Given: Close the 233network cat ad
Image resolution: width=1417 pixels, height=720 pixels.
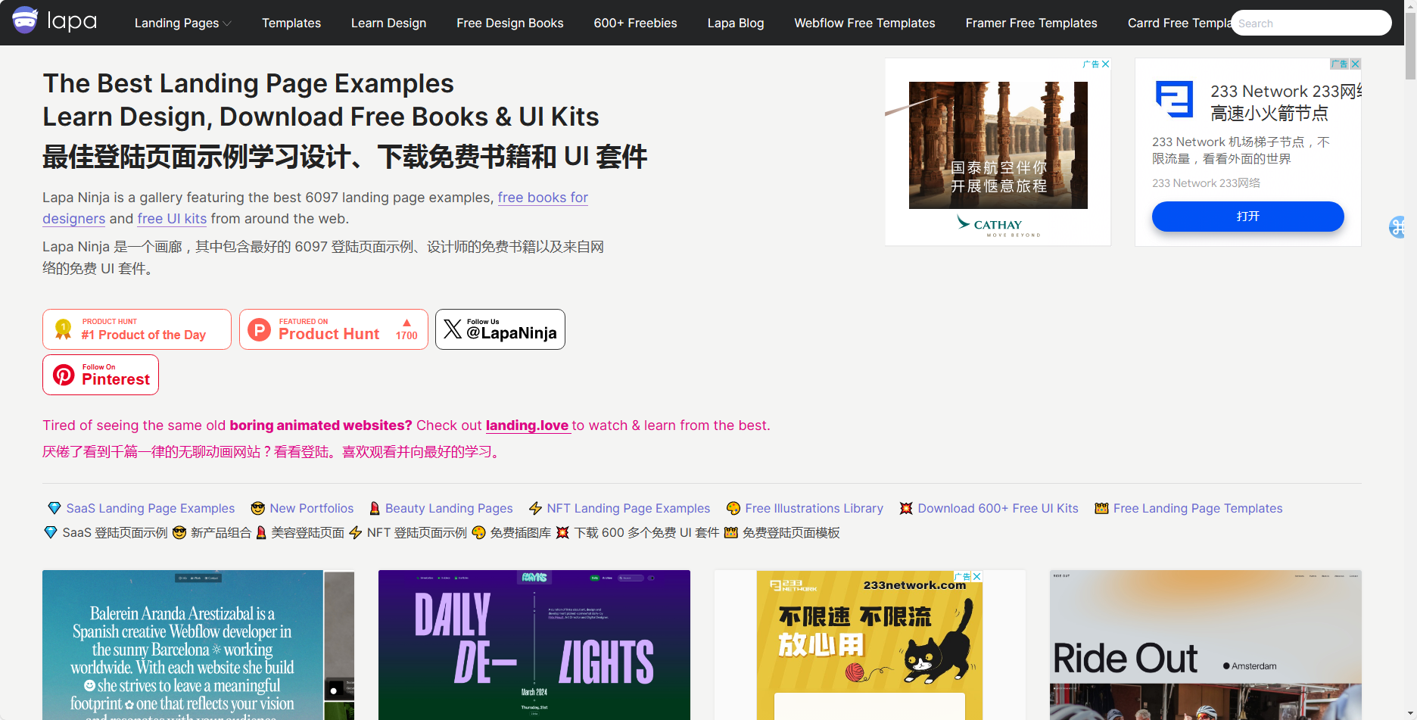Looking at the screenshot, I should 977,577.
